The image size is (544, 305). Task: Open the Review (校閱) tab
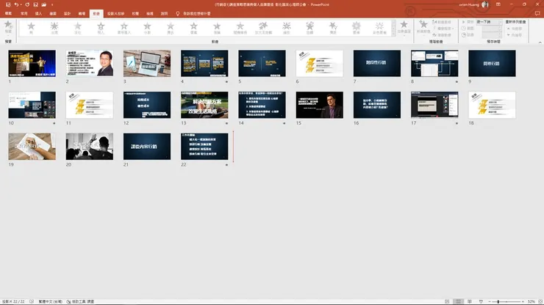point(135,13)
